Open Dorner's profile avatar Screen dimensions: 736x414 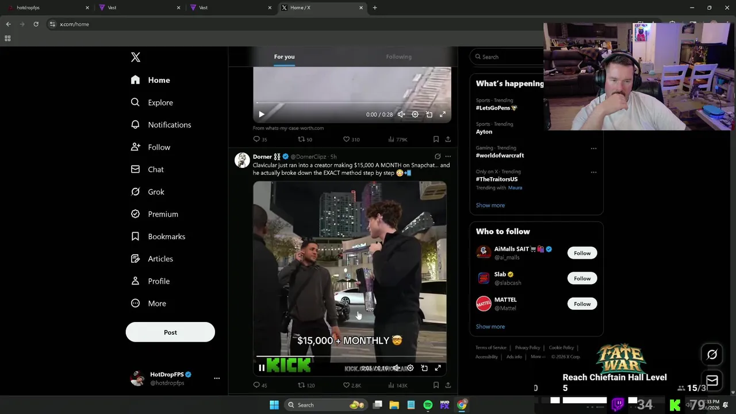point(242,160)
